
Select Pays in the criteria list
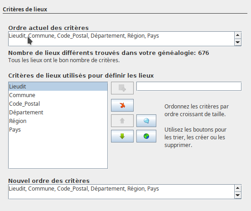click(x=58, y=130)
